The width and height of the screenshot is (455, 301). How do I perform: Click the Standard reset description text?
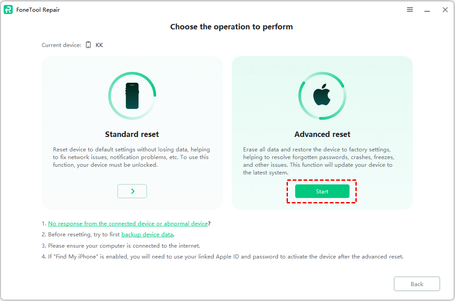[x=131, y=157]
